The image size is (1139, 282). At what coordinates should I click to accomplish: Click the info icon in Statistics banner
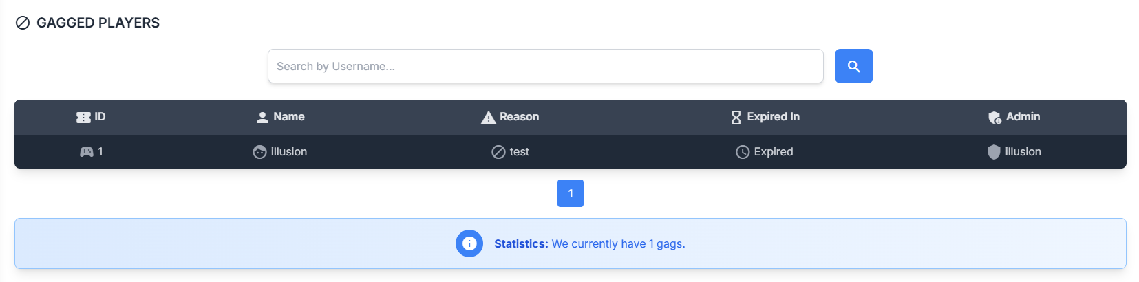[469, 243]
